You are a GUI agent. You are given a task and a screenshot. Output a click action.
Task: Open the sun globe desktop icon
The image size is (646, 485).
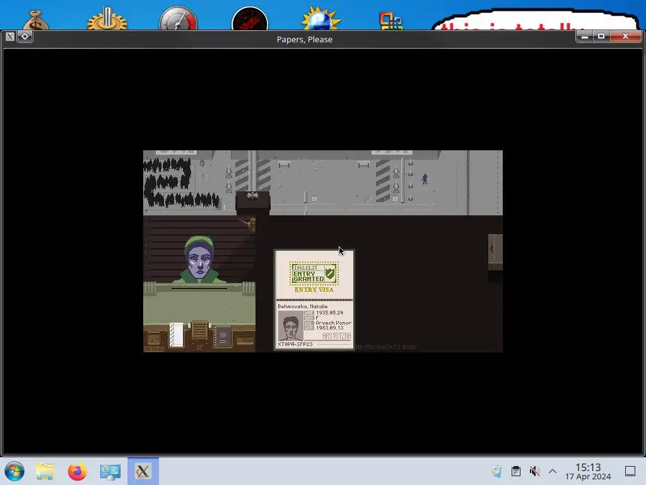[x=320, y=18]
